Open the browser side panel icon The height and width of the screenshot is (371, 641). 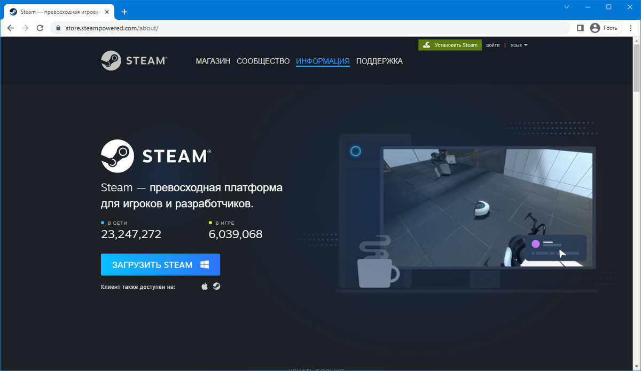tap(580, 28)
